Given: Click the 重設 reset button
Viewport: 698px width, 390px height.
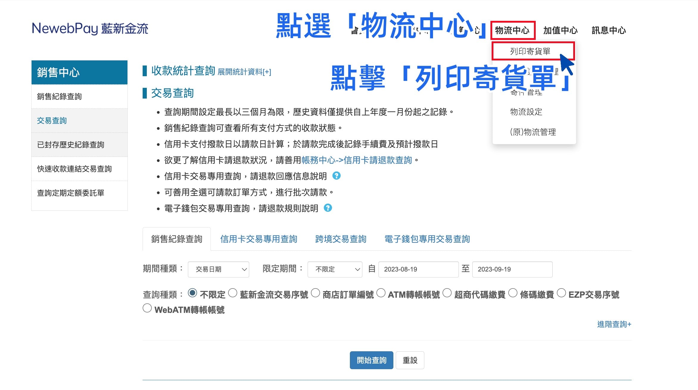Looking at the screenshot, I should pos(410,360).
